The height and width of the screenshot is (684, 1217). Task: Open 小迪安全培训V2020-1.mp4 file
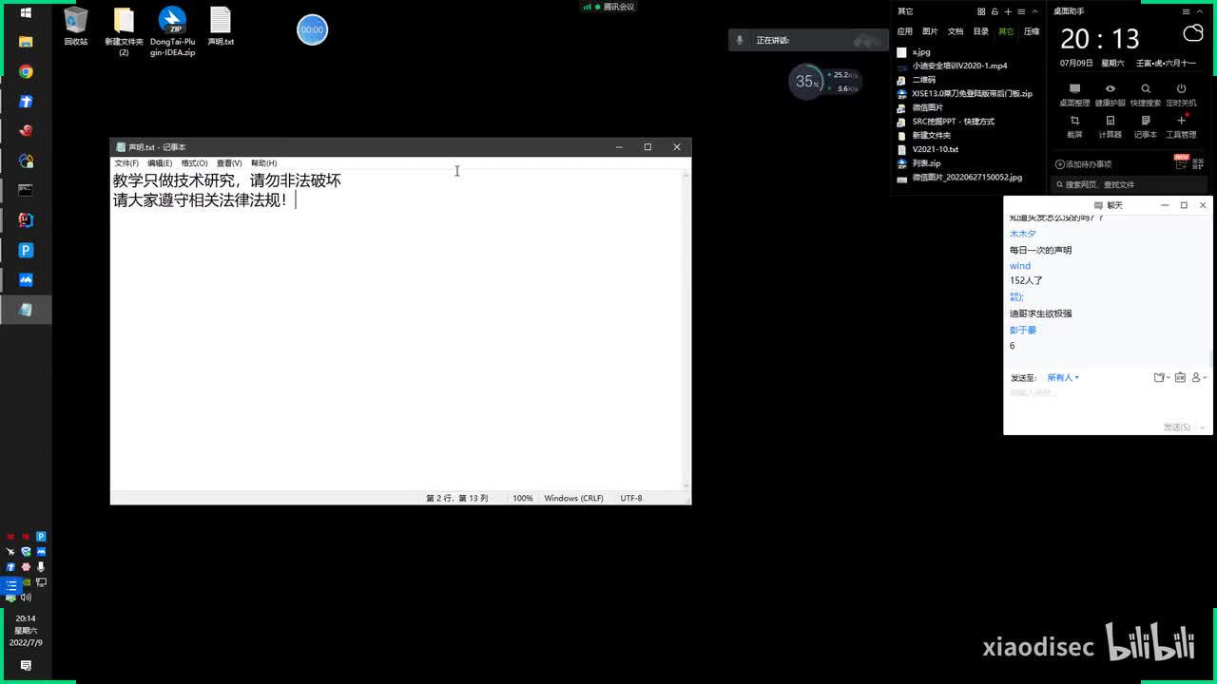952,66
